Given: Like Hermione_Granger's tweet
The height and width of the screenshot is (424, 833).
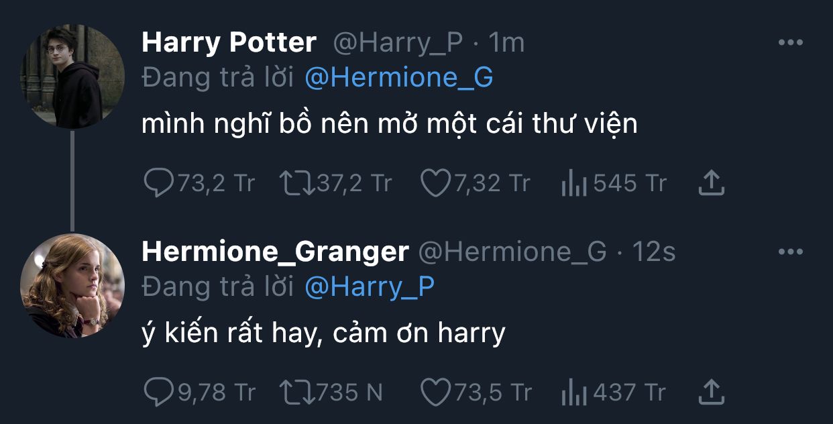Looking at the screenshot, I should 434,392.
